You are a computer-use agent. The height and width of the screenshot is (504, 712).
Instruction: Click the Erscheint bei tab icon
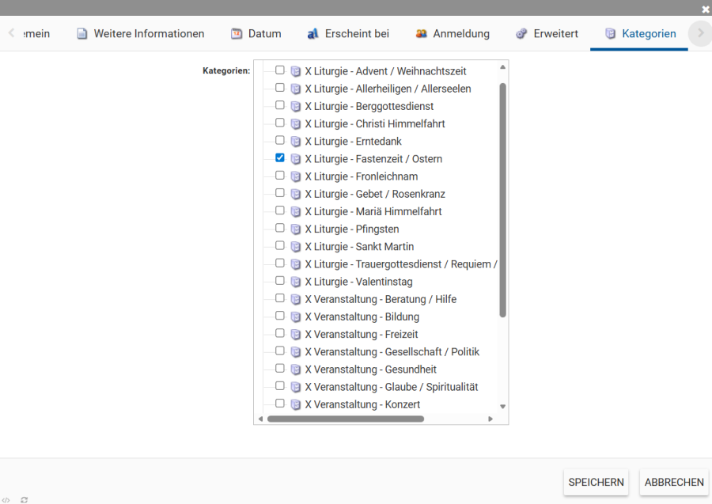312,34
